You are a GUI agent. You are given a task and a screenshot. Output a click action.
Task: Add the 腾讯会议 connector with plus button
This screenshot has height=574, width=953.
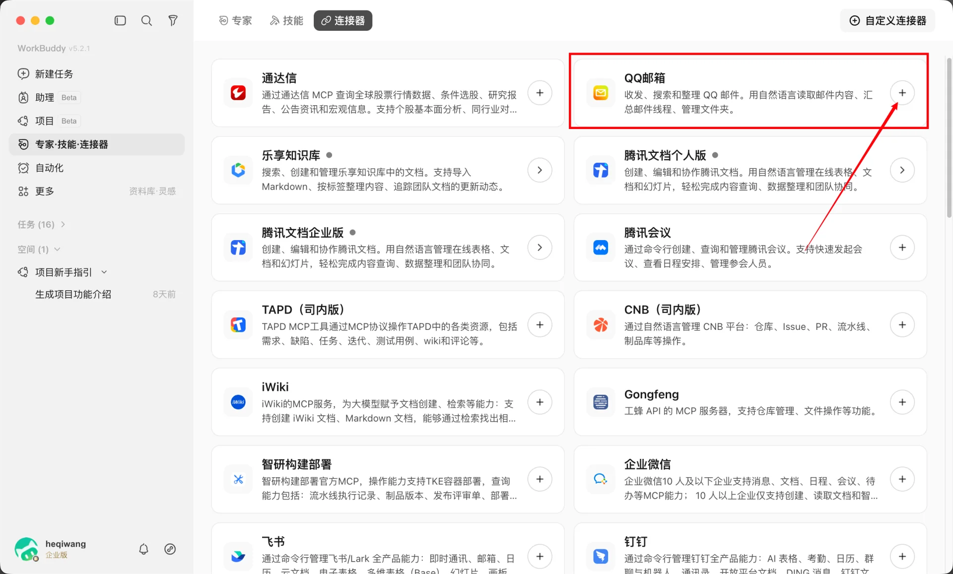point(902,248)
